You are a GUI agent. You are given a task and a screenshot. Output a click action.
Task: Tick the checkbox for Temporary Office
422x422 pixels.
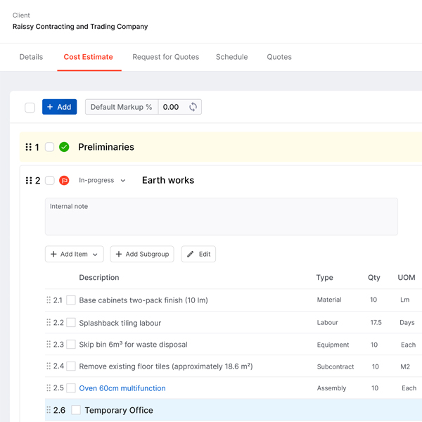pyautogui.click(x=76, y=410)
